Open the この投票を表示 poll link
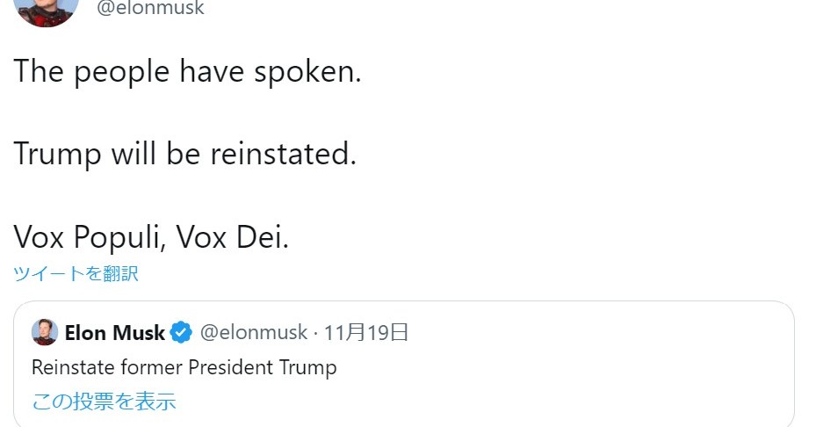This screenshot has height=427, width=816. point(104,402)
